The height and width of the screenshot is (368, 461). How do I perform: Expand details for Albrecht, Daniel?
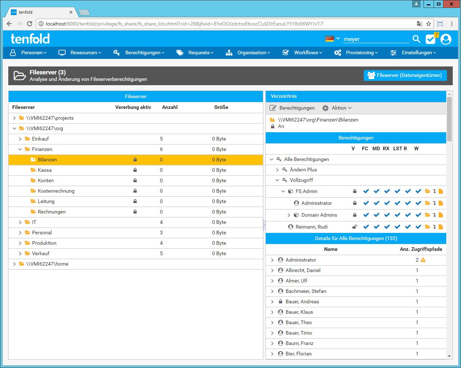pyautogui.click(x=272, y=270)
